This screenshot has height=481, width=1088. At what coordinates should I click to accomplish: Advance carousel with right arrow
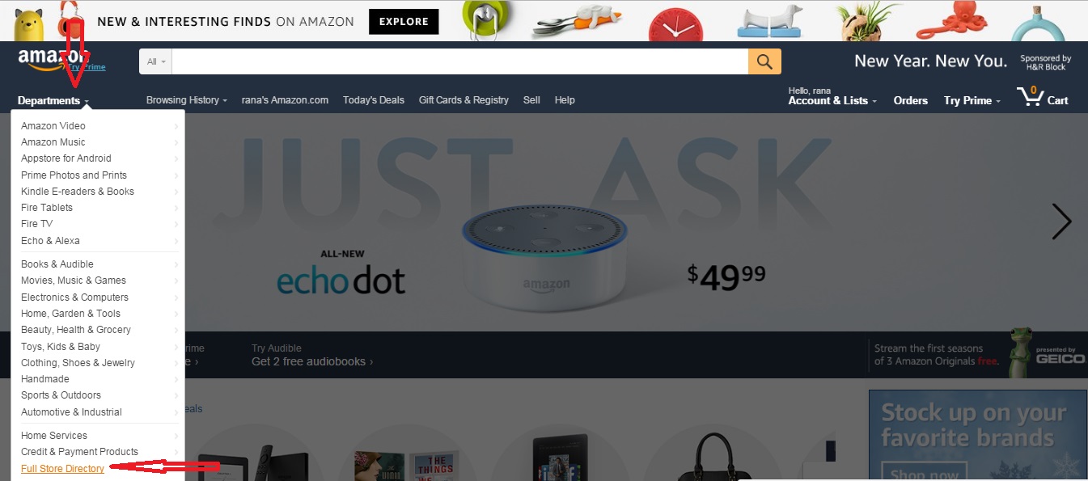pos(1061,222)
